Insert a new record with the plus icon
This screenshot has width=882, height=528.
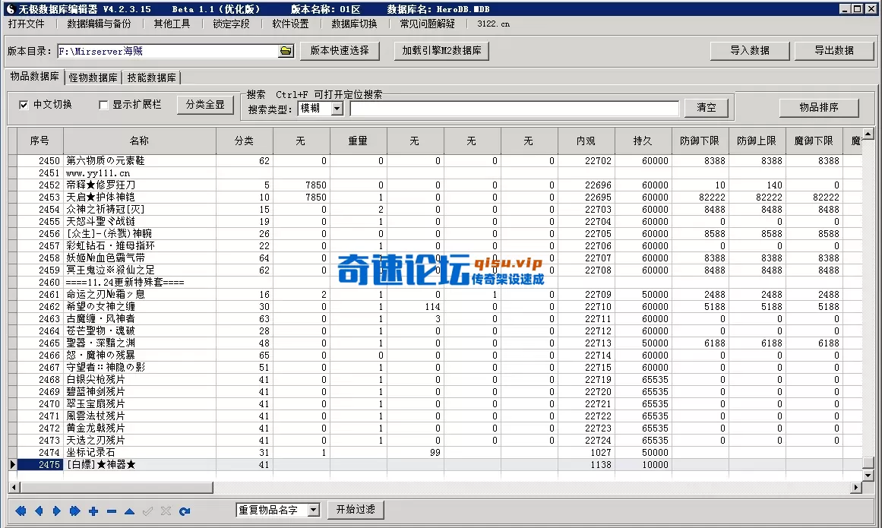pos(93,511)
